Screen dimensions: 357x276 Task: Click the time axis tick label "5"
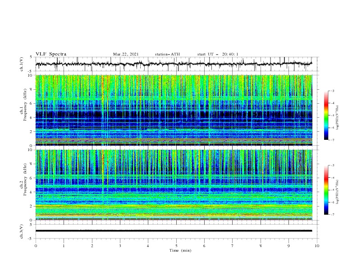pyautogui.click(x=176, y=246)
